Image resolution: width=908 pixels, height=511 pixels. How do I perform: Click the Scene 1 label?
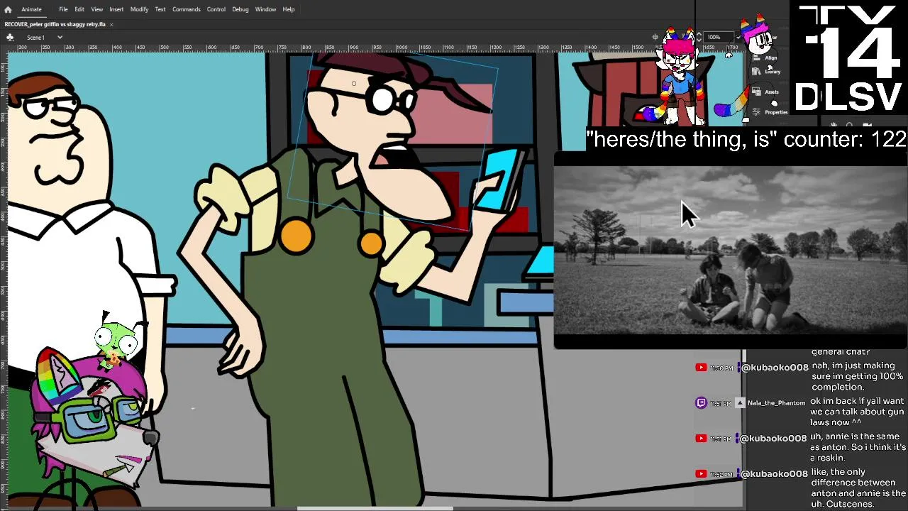pyautogui.click(x=35, y=37)
